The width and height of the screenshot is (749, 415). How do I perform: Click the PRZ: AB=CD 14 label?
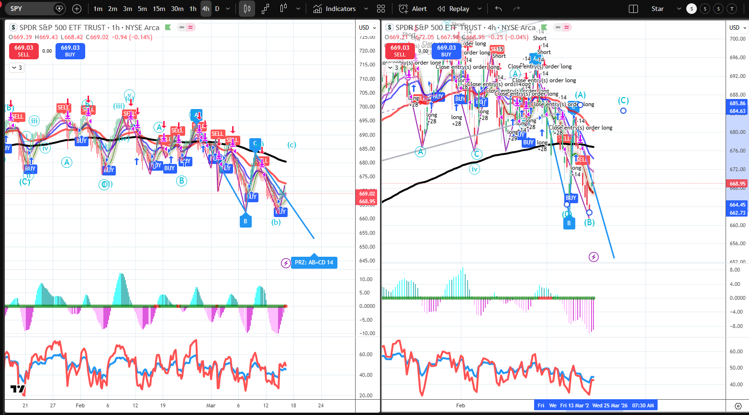[314, 262]
